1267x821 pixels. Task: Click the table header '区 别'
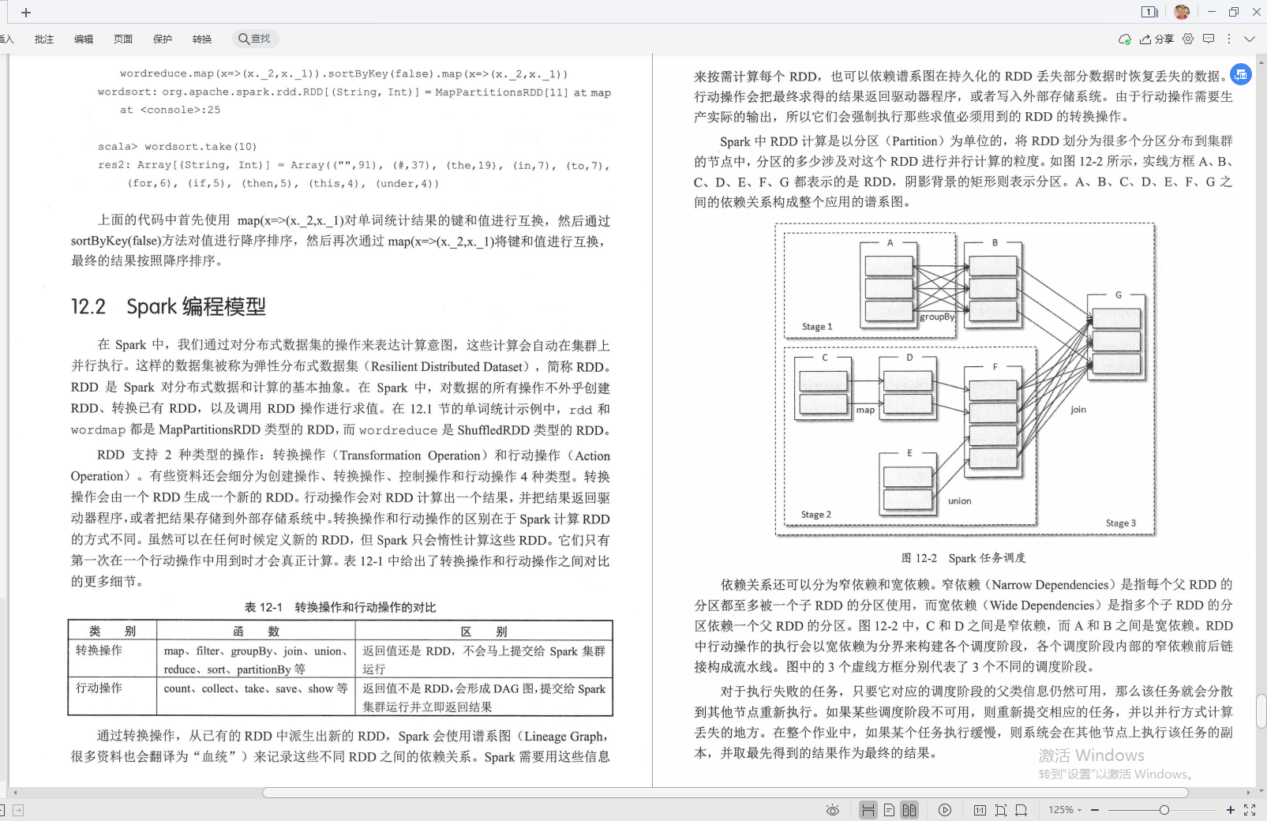tap(484, 631)
